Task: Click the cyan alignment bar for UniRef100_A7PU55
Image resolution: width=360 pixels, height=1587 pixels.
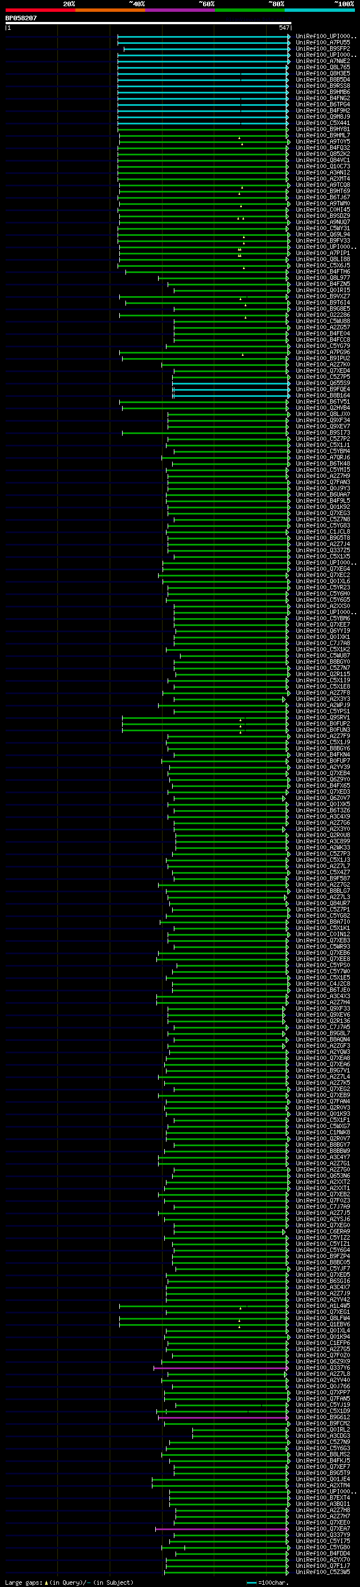Action: pos(204,43)
